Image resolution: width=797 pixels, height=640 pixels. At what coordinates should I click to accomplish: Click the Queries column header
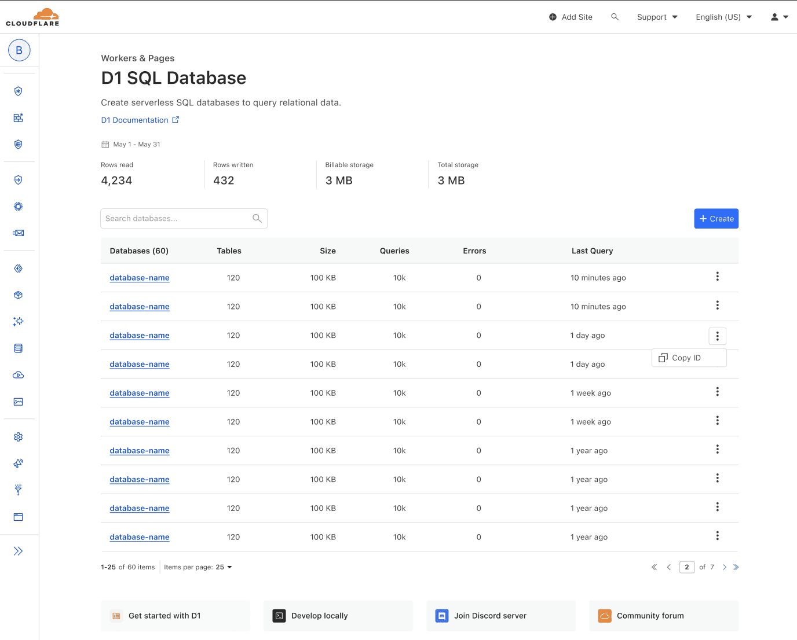pos(394,251)
